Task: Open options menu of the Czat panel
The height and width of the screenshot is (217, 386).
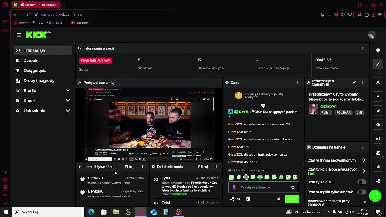Action: (x=298, y=82)
